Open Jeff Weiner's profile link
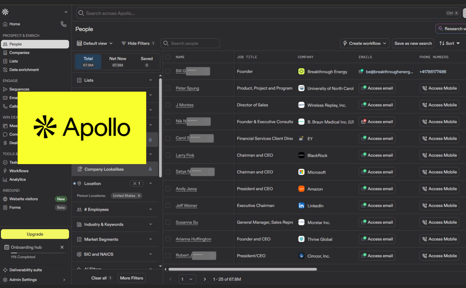 tap(186, 205)
